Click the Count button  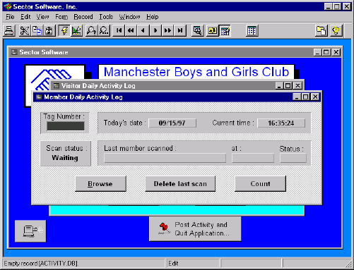coord(260,184)
